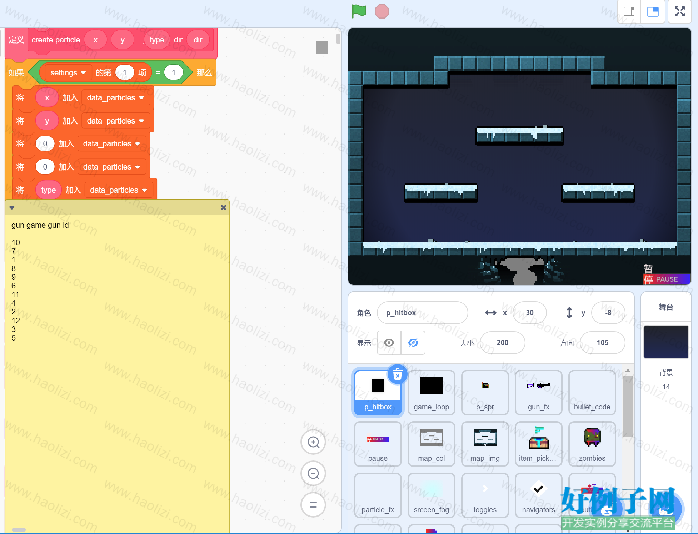Select the bullet_code sprite
The height and width of the screenshot is (534, 698).
click(x=592, y=392)
